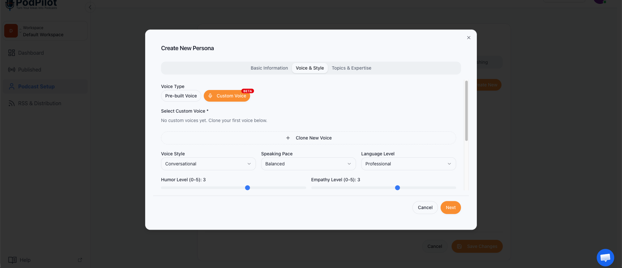Open RSS & Distribution from sidebar
This screenshot has width=622, height=268.
[45, 103]
